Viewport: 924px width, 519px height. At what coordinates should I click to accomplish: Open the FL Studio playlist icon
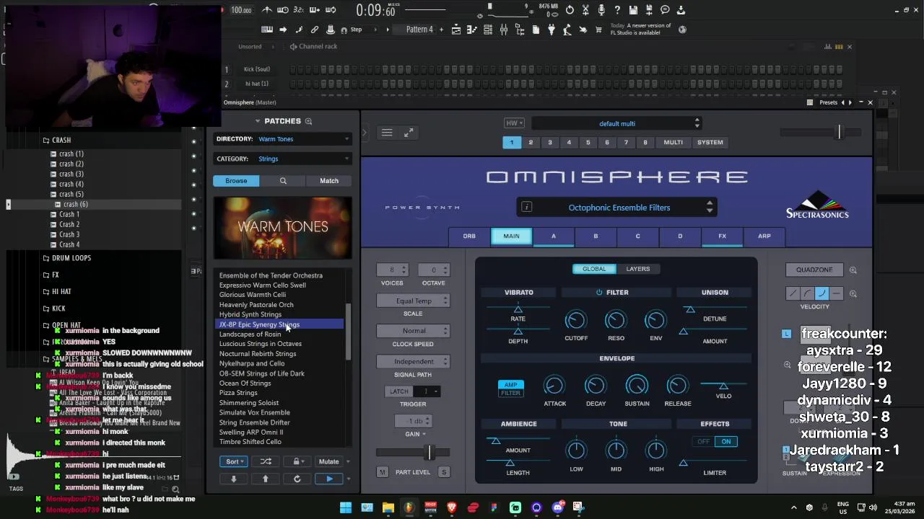(x=456, y=30)
